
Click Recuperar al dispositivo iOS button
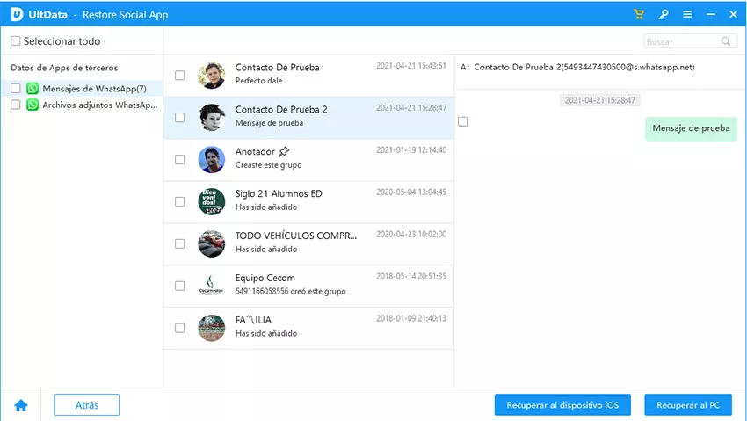[562, 405]
